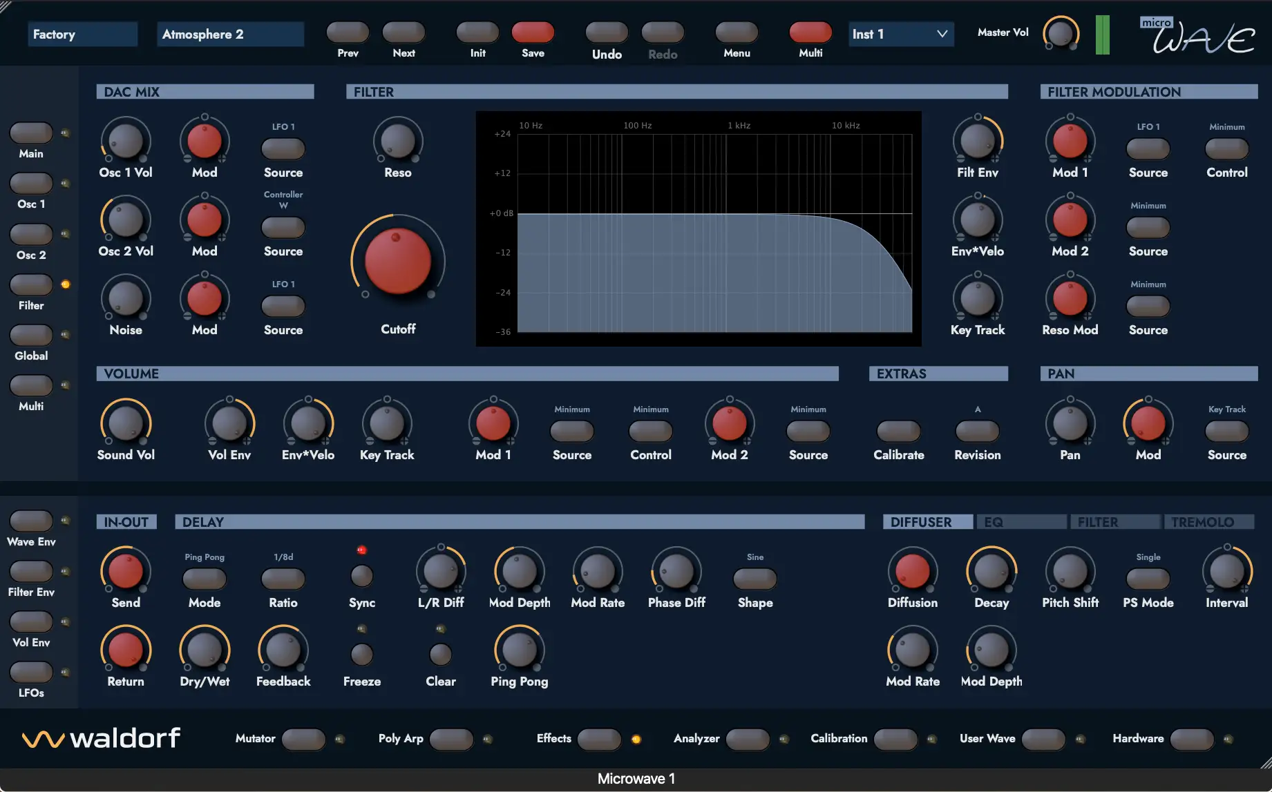Click the Vol Env knob
1272x792 pixels.
point(229,423)
